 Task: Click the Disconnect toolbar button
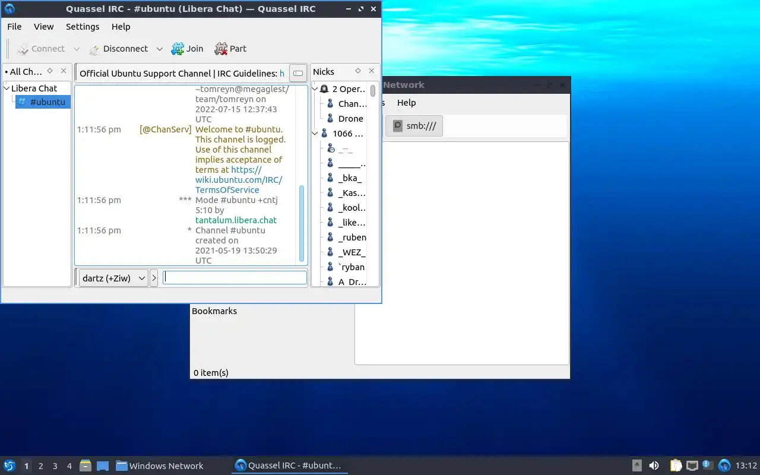(118, 49)
